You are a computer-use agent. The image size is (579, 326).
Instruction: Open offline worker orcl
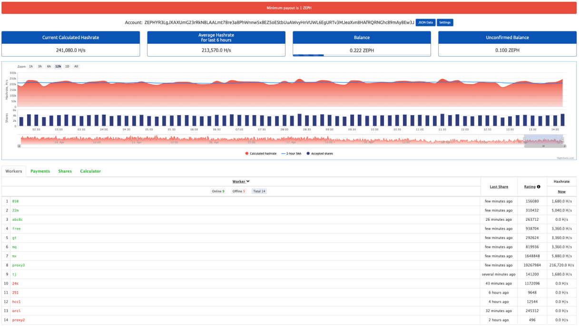click(16, 311)
